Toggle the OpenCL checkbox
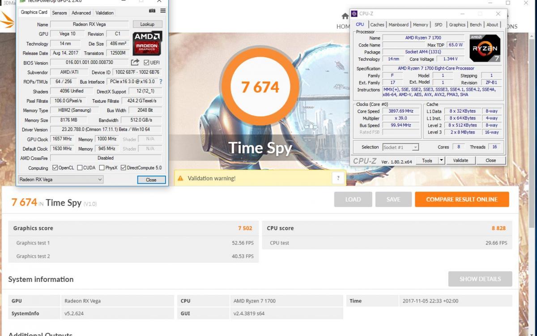Viewport: 537px width, 336px height. pyautogui.click(x=55, y=168)
